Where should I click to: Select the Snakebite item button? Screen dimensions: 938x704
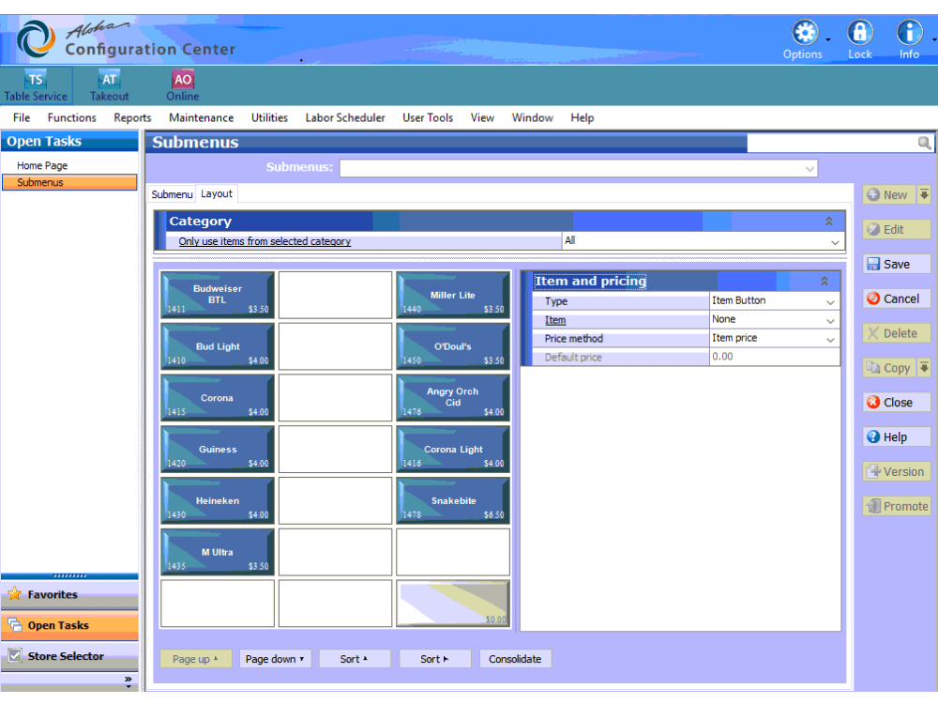pos(453,500)
